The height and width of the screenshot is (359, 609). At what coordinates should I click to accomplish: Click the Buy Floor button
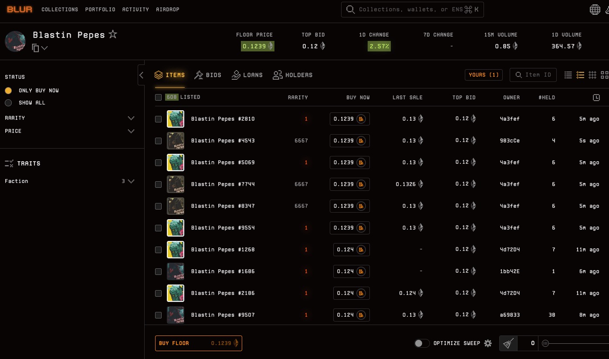(199, 343)
